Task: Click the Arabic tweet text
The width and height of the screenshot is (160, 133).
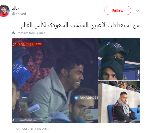Action: pos(80,25)
